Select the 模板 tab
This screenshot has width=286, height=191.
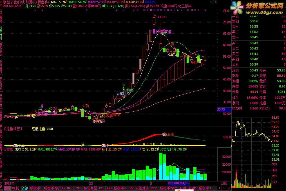tap(16, 188)
